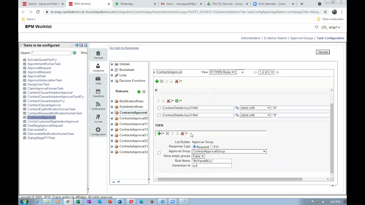
Task: Click the double chevron advanced mode icon
Action: 242,72
